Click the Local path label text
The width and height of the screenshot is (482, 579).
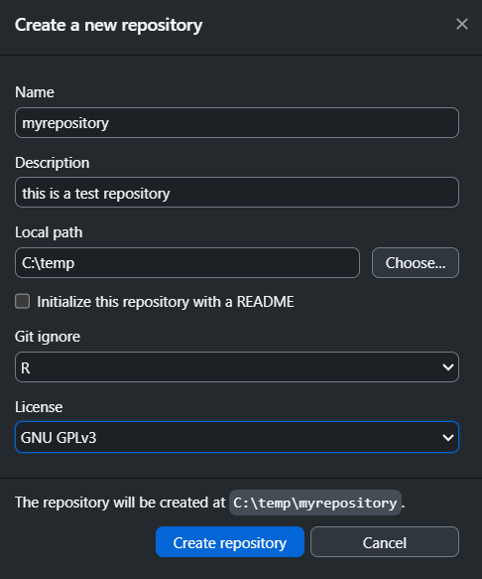(x=49, y=232)
